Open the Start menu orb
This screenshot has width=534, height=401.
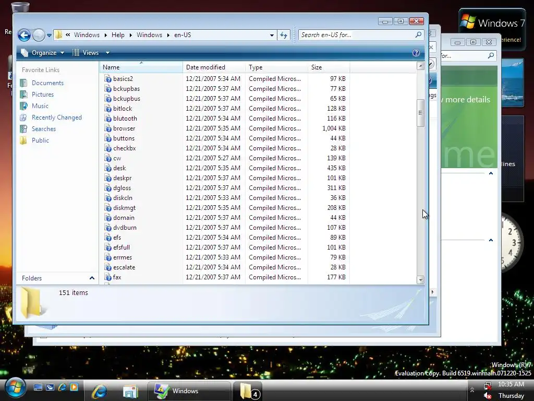click(x=14, y=388)
